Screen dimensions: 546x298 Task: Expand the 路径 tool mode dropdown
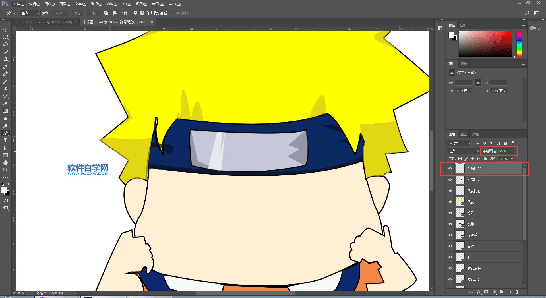pyautogui.click(x=30, y=13)
